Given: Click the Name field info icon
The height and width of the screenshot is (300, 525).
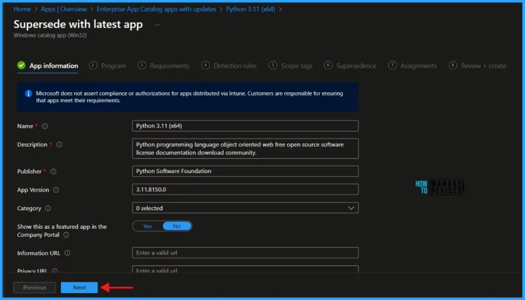Looking at the screenshot, I should (x=45, y=126).
